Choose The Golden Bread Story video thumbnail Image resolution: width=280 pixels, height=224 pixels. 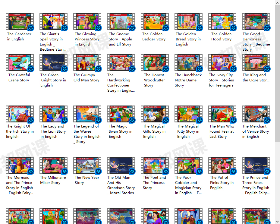click(188, 22)
